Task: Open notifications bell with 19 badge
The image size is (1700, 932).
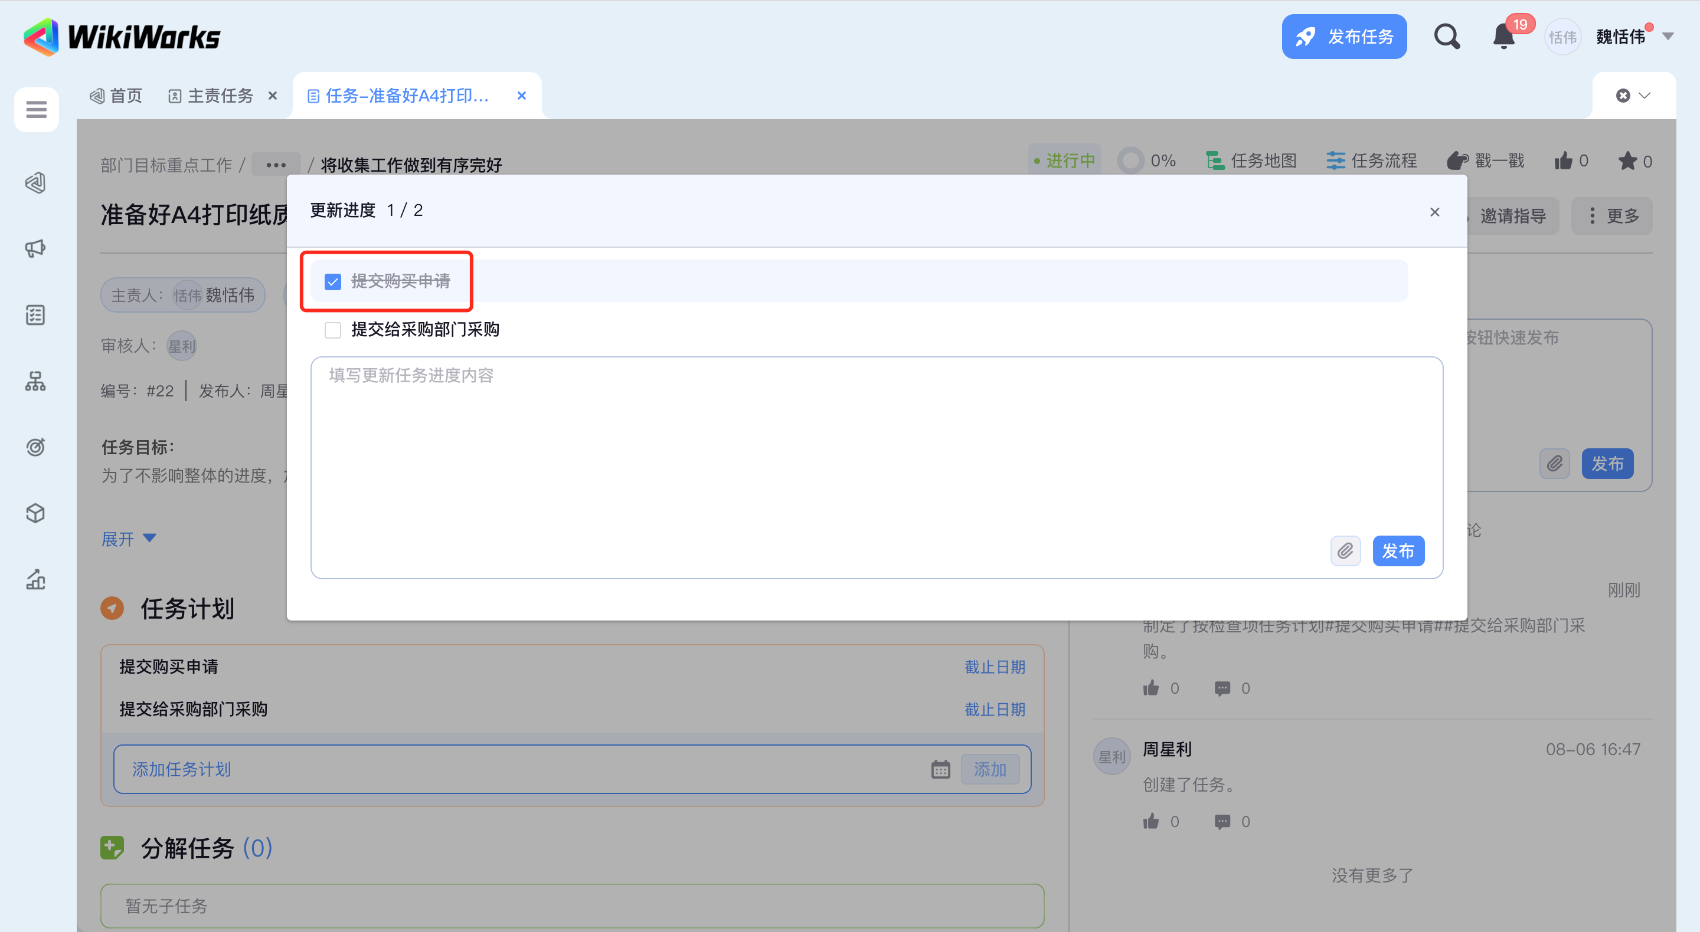Action: (1503, 37)
